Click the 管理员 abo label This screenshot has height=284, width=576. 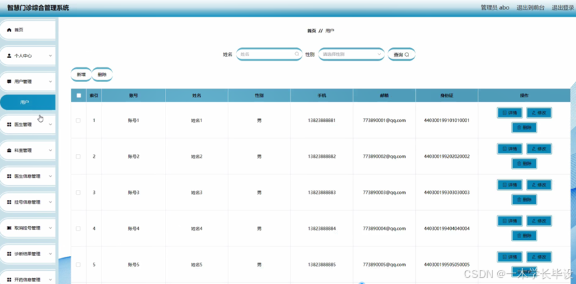[495, 8]
